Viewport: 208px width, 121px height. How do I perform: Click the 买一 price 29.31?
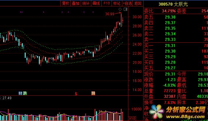[x=170, y=46]
